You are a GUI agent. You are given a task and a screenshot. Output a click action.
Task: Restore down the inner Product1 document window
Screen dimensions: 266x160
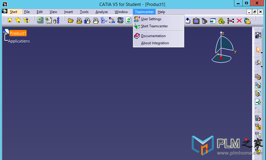click(x=255, y=12)
